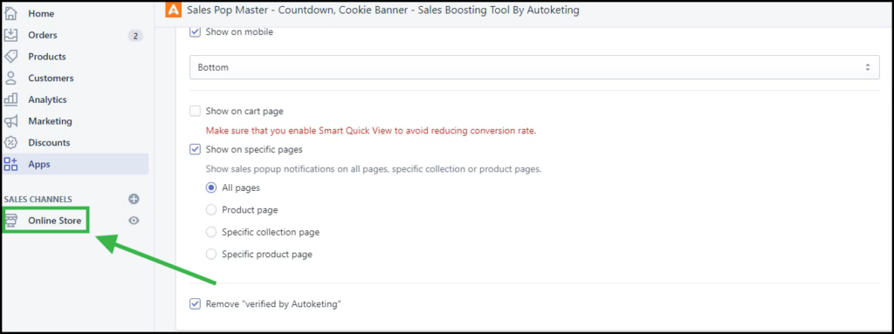Select Specific product page radio button
Screen dimensions: 894x334
211,254
